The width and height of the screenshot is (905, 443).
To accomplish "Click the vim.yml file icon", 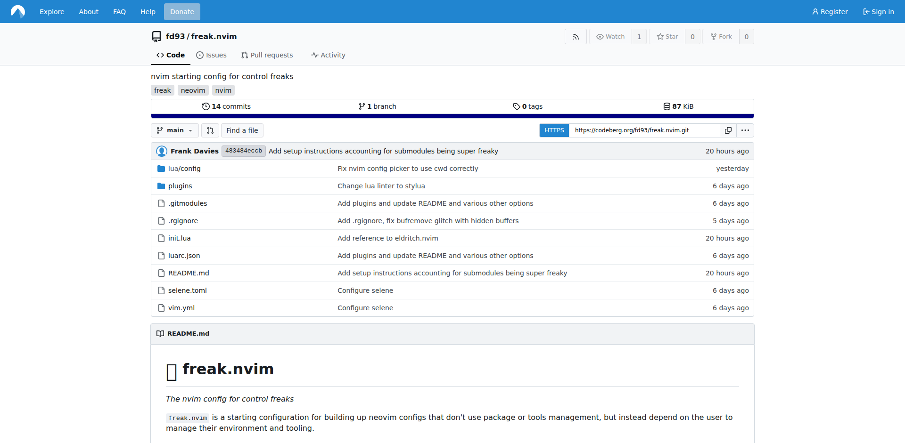I will pyautogui.click(x=161, y=308).
